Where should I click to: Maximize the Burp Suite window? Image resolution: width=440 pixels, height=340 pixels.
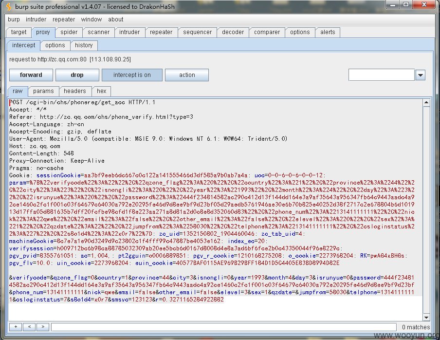pos(406,5)
